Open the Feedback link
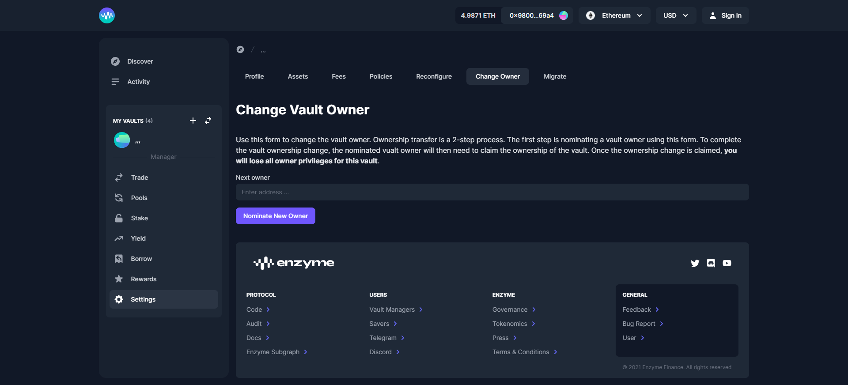Image resolution: width=848 pixels, height=385 pixels. 641,310
